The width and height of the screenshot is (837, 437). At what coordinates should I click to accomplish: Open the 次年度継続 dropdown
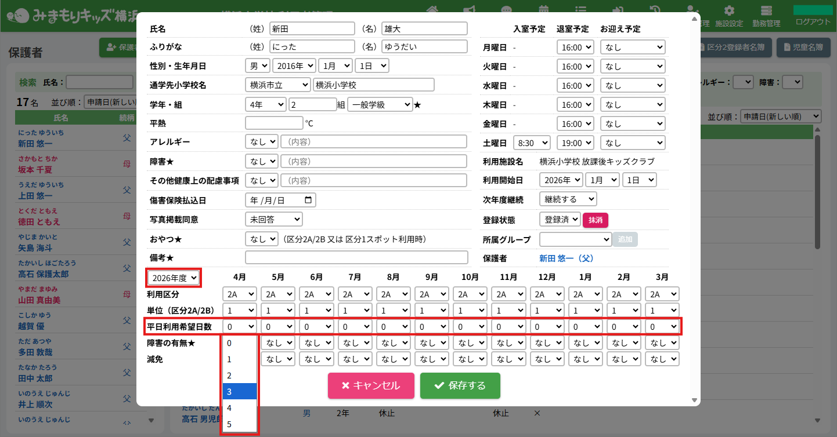pos(568,199)
